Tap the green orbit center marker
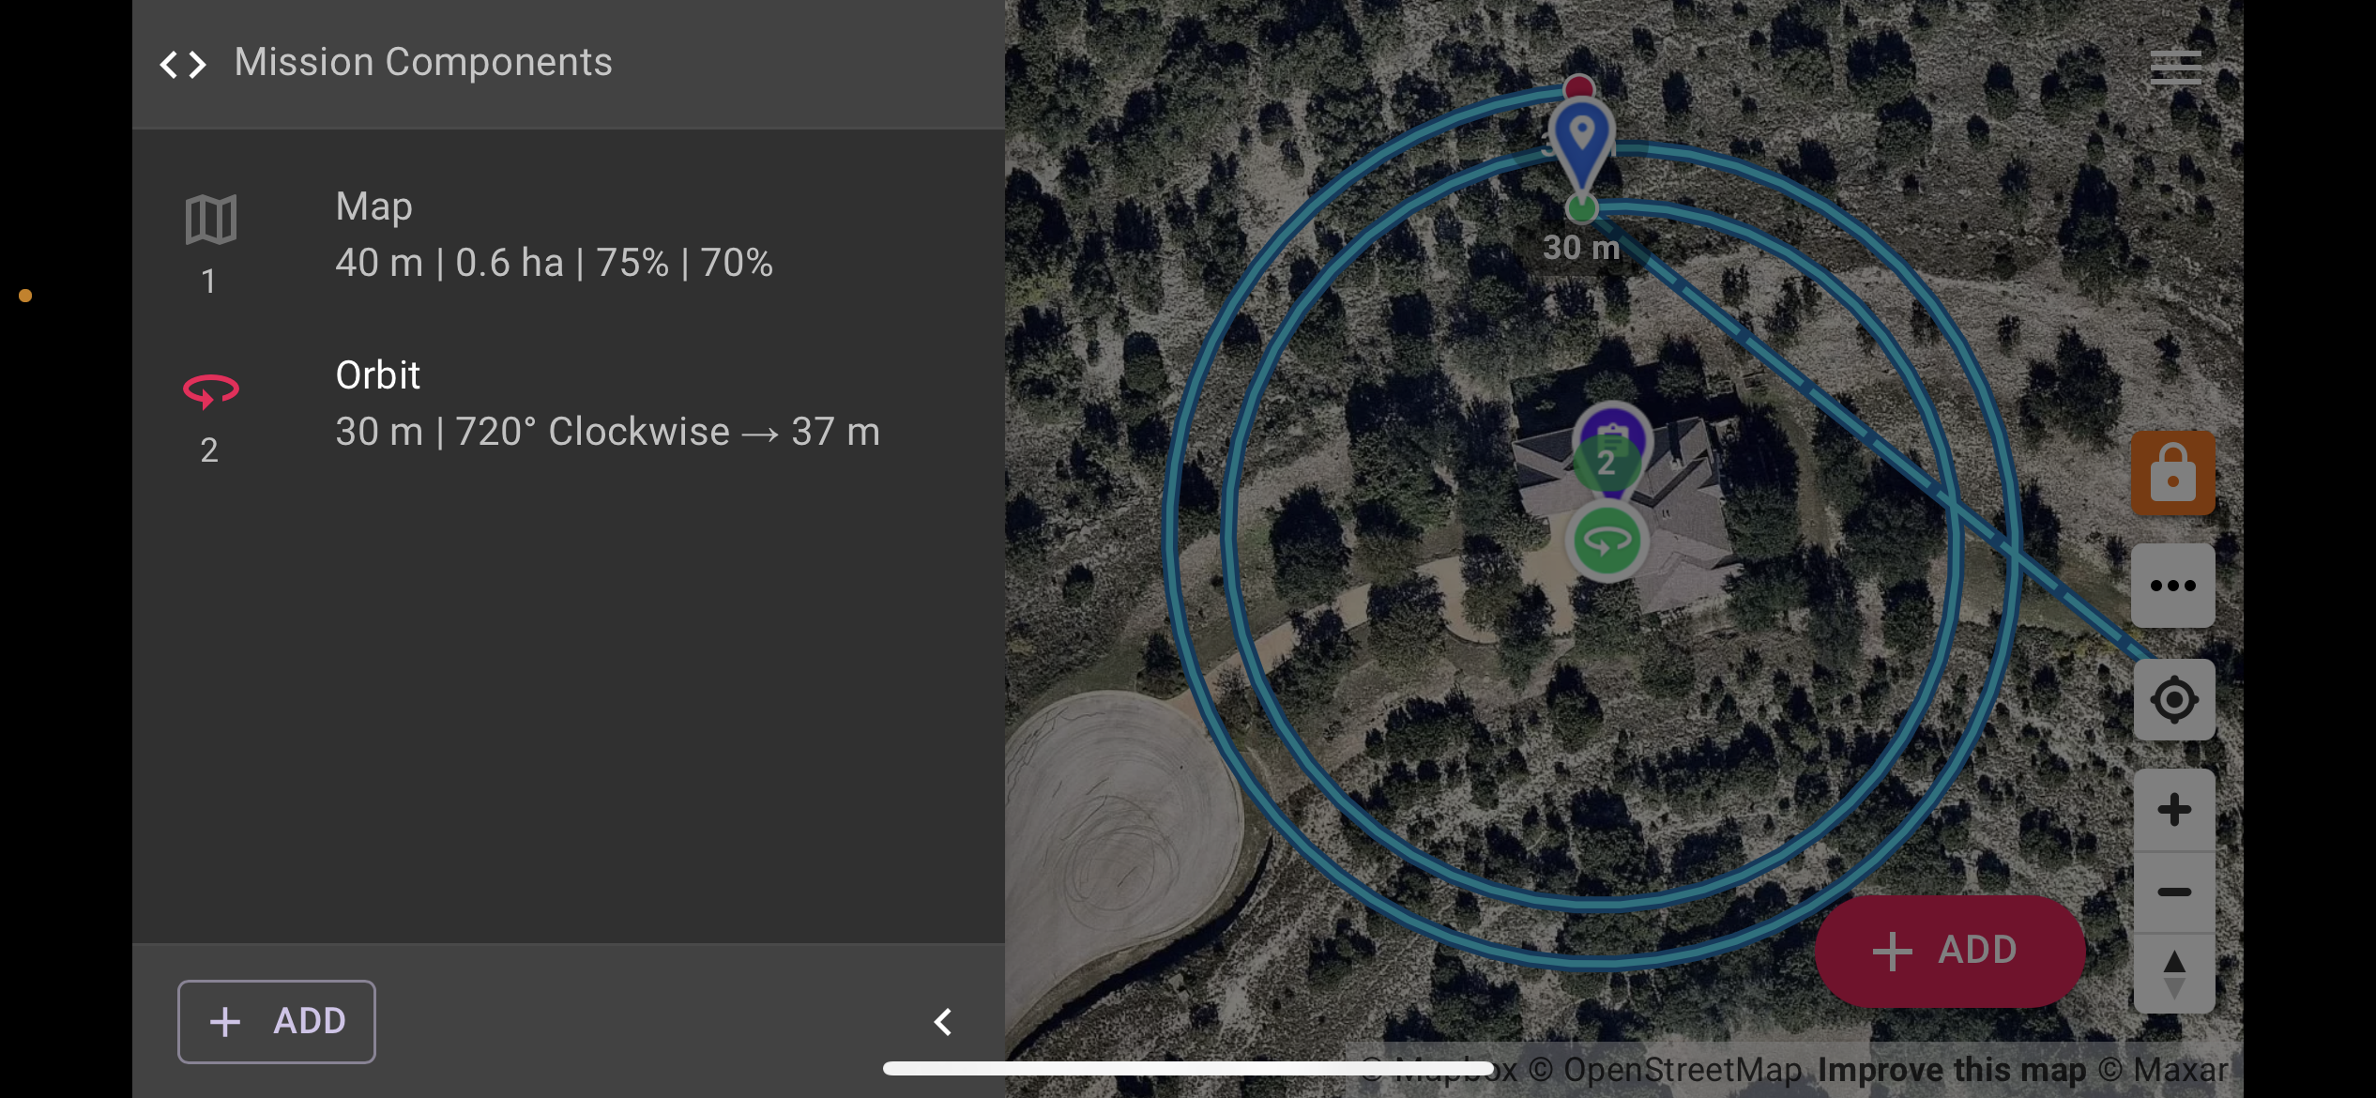 [1607, 541]
